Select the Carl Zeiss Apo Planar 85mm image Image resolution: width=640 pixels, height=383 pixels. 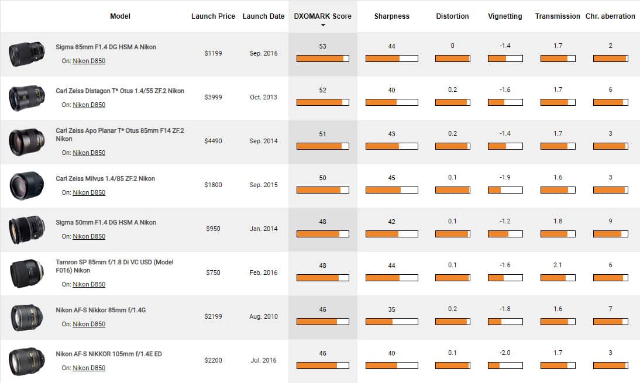tap(27, 142)
